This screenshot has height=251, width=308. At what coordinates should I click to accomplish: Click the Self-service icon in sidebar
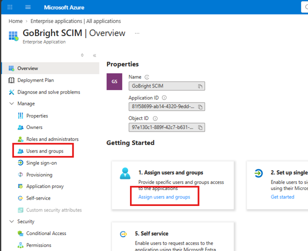tap(20, 198)
